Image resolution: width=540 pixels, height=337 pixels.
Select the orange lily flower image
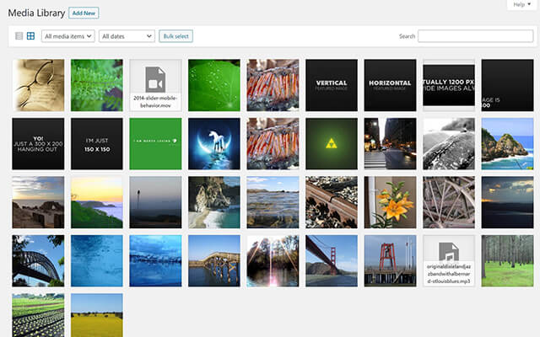click(x=390, y=202)
